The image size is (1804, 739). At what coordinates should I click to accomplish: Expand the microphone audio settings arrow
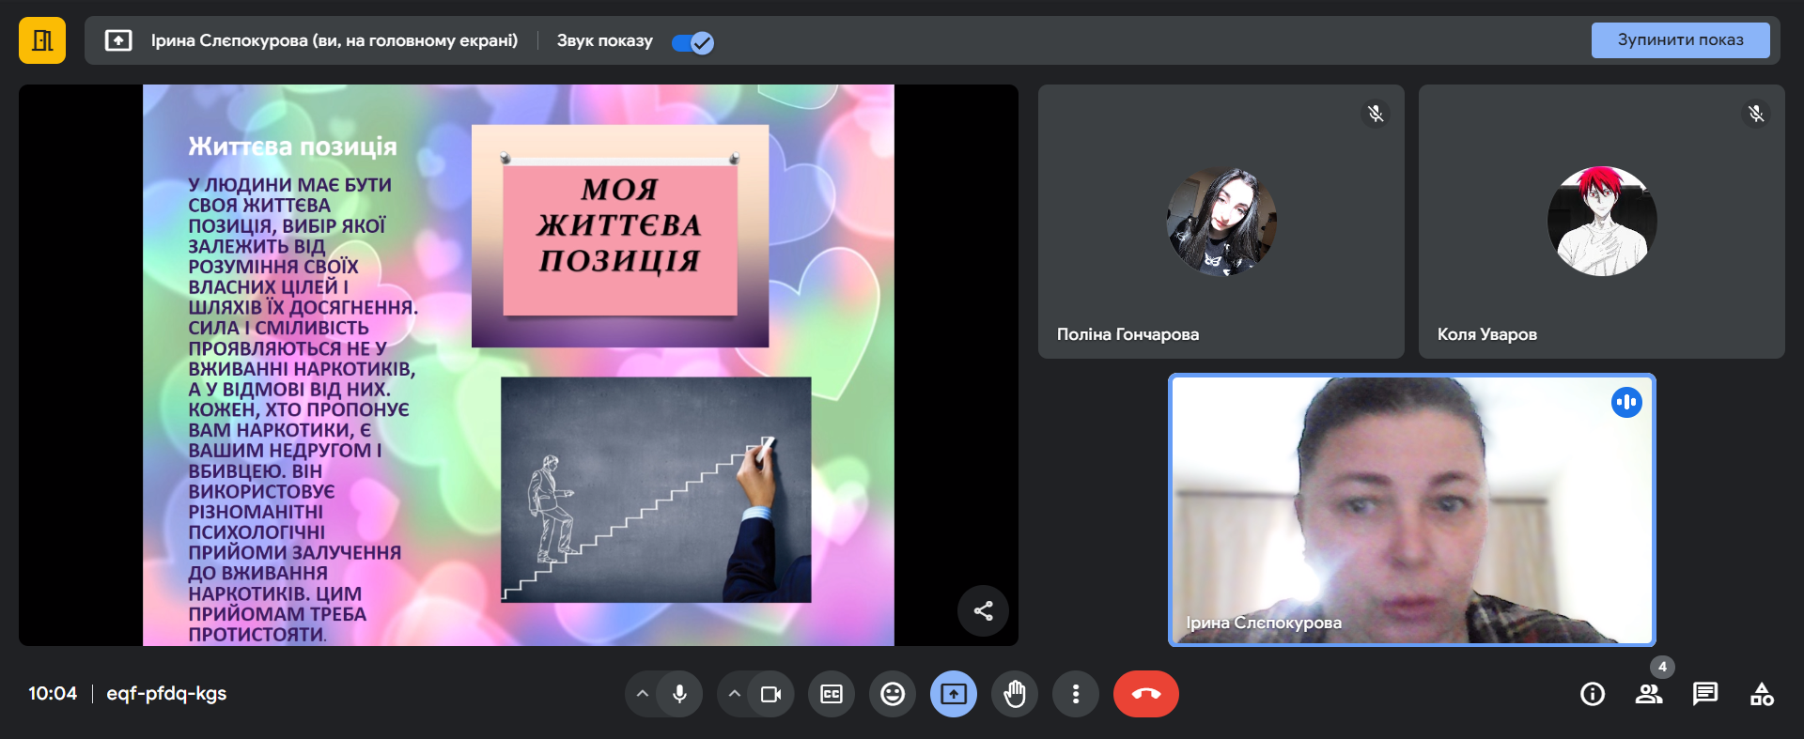click(x=643, y=694)
